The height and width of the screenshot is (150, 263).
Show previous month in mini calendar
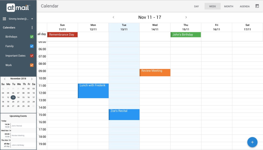(5, 79)
